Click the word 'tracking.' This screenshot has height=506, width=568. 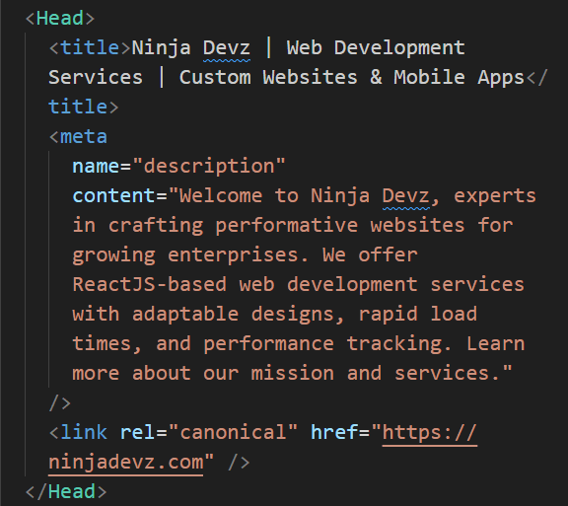click(x=399, y=343)
